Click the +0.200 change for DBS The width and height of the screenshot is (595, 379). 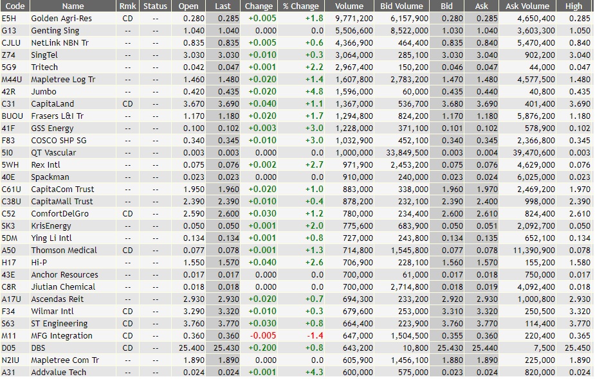(262, 348)
